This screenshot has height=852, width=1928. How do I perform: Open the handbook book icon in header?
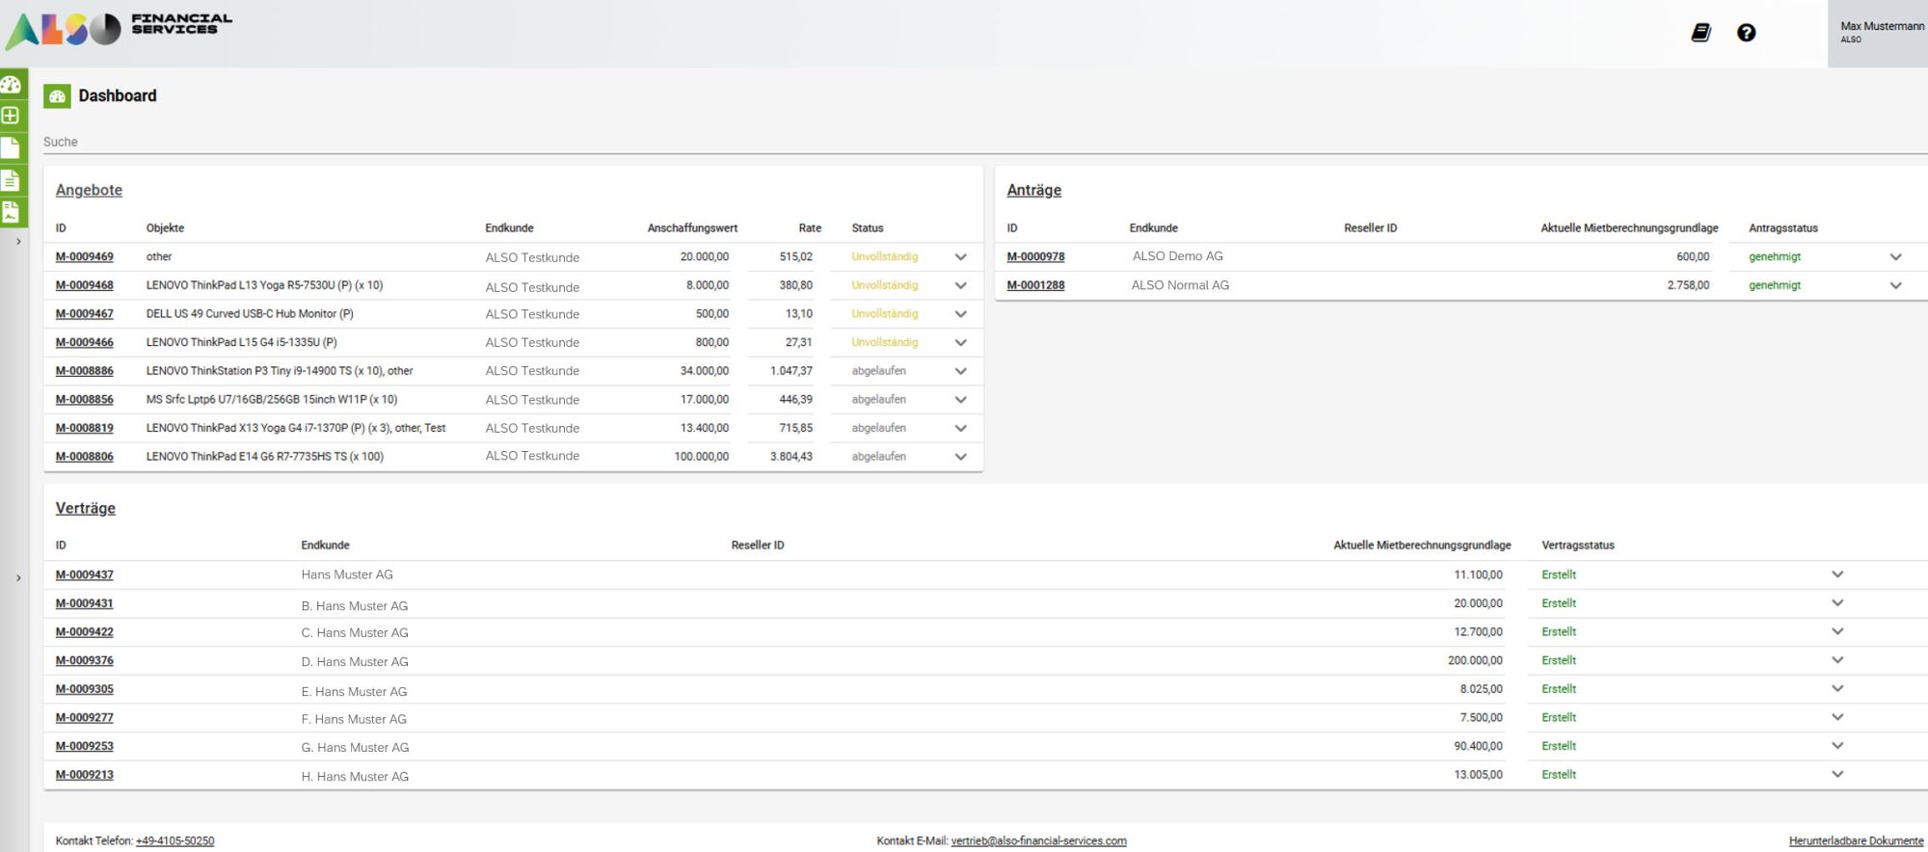coord(1701,33)
